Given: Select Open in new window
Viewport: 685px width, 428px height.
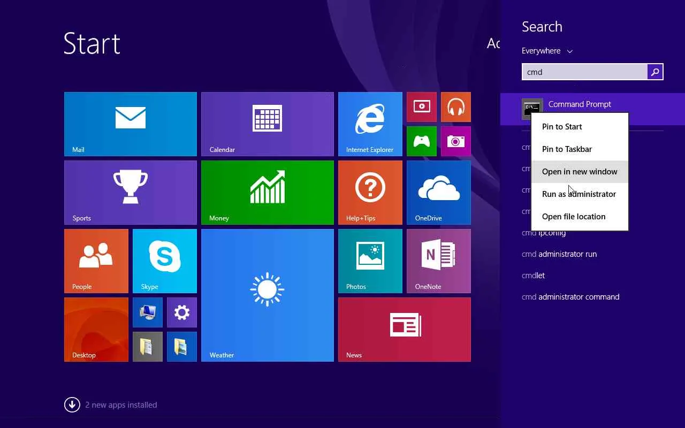Looking at the screenshot, I should click(580, 172).
